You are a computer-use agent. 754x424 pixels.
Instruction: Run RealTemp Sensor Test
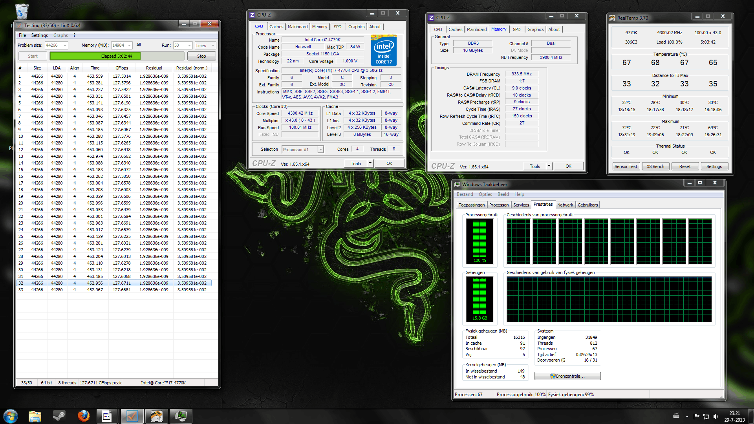(x=626, y=166)
